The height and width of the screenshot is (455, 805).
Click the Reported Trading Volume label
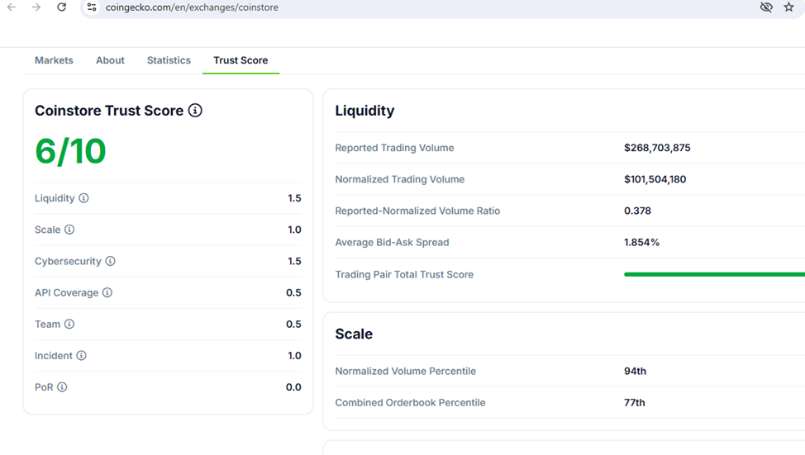point(395,148)
